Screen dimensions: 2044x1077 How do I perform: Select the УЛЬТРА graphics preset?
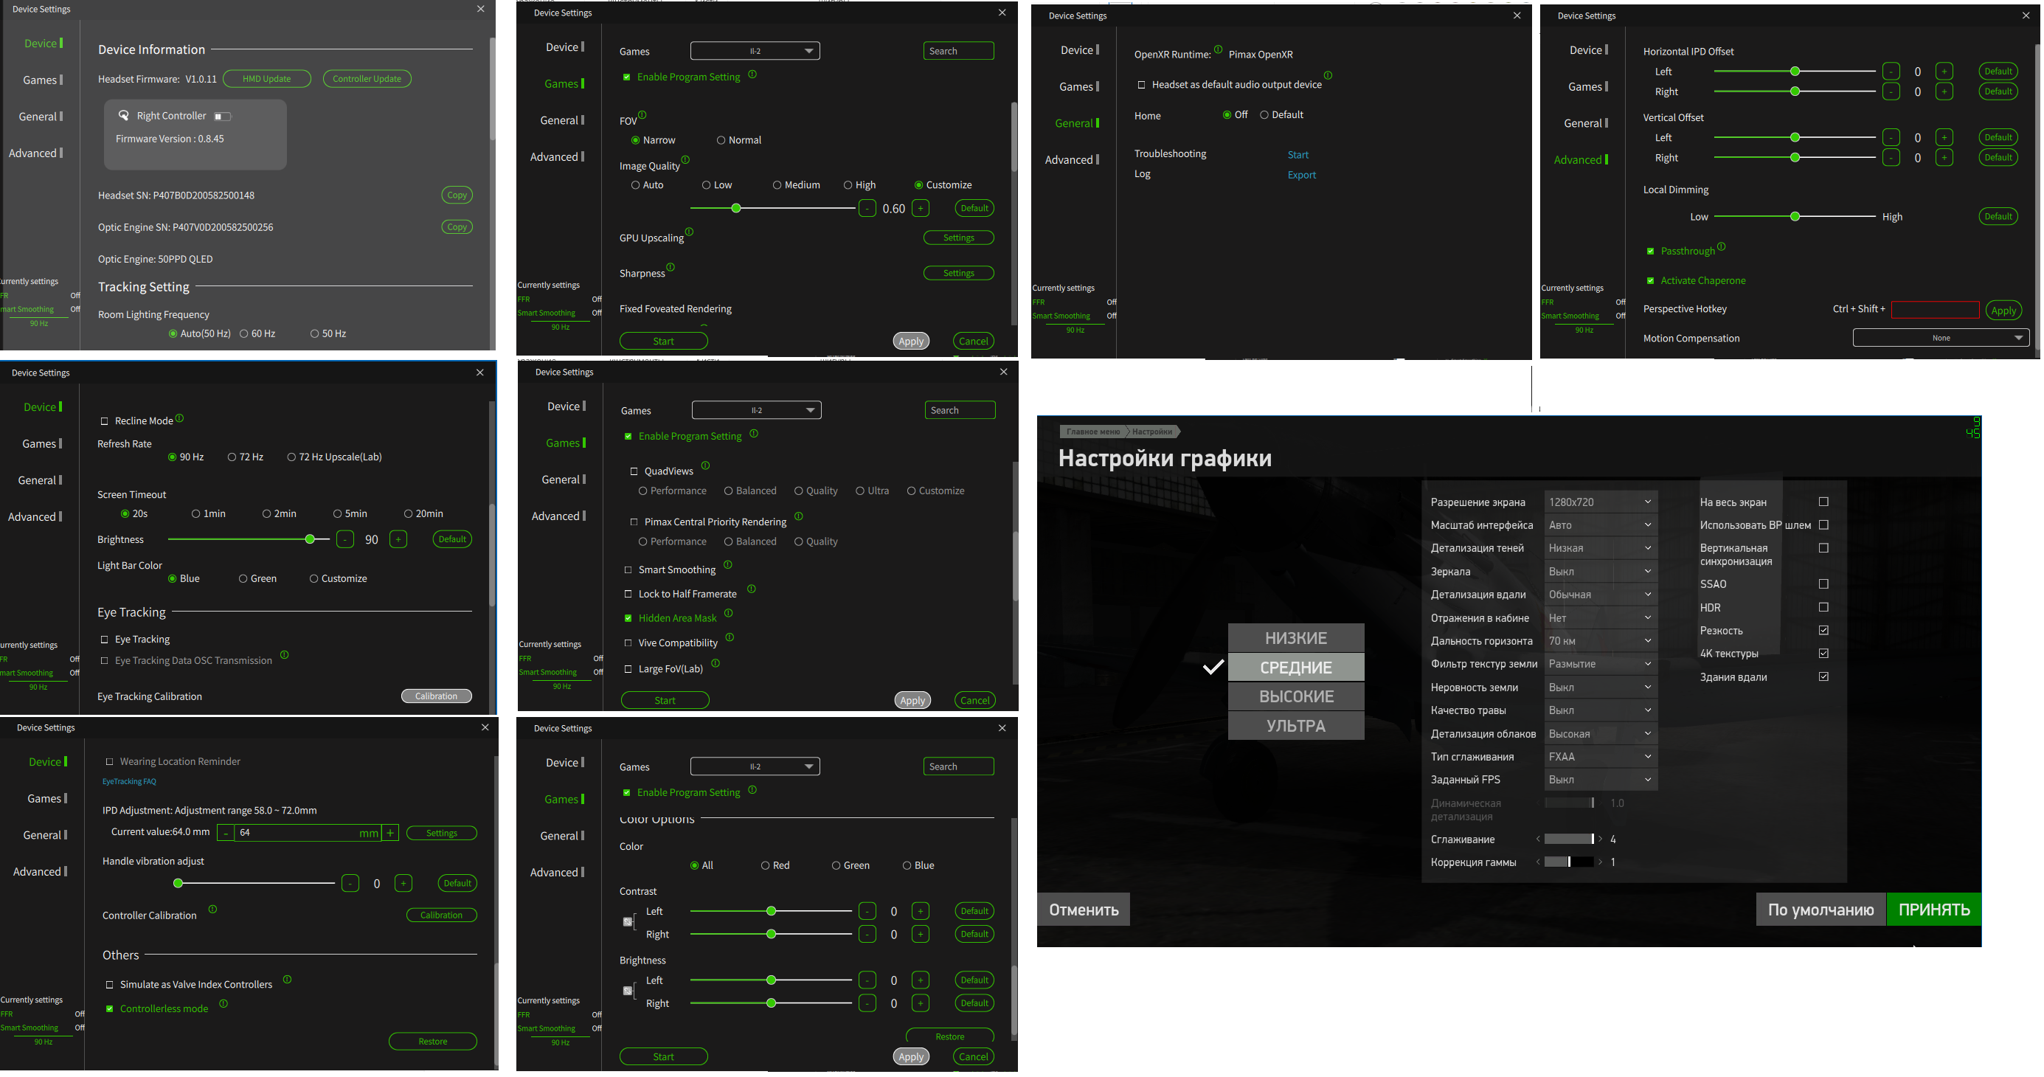click(1296, 726)
